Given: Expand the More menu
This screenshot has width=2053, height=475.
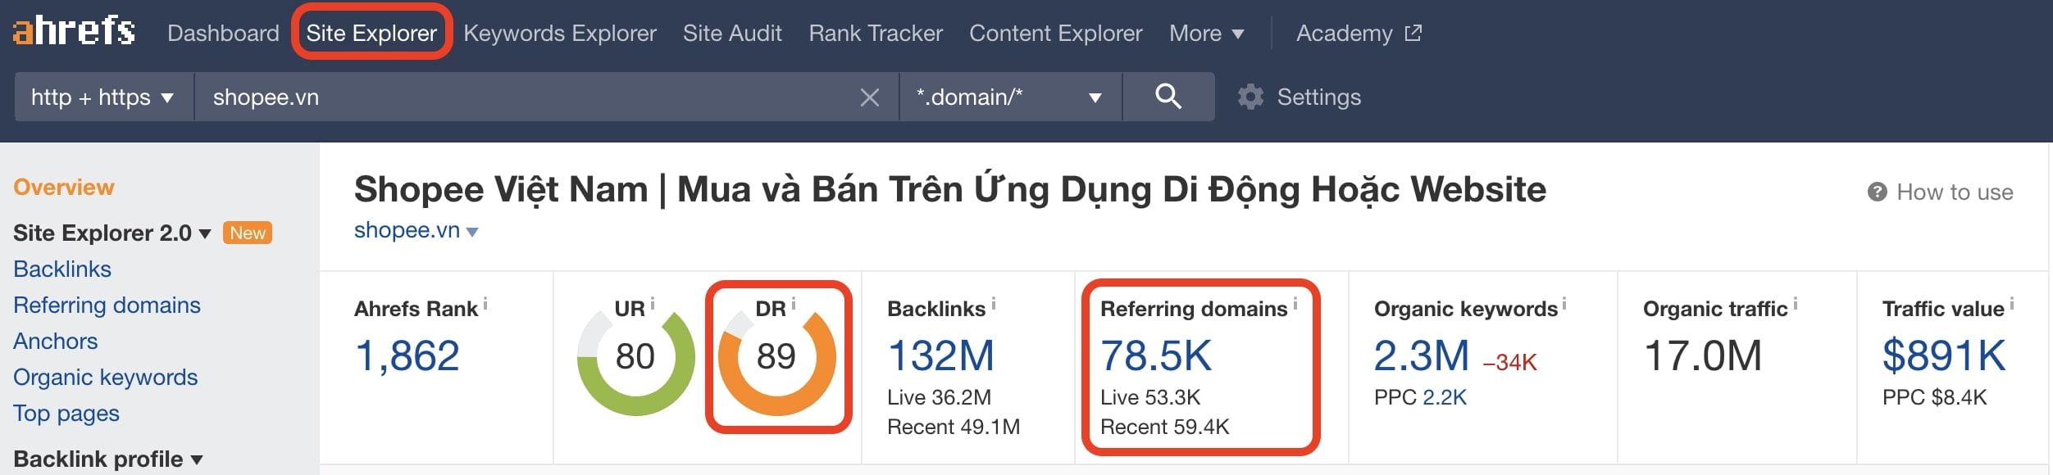Looking at the screenshot, I should [1206, 33].
